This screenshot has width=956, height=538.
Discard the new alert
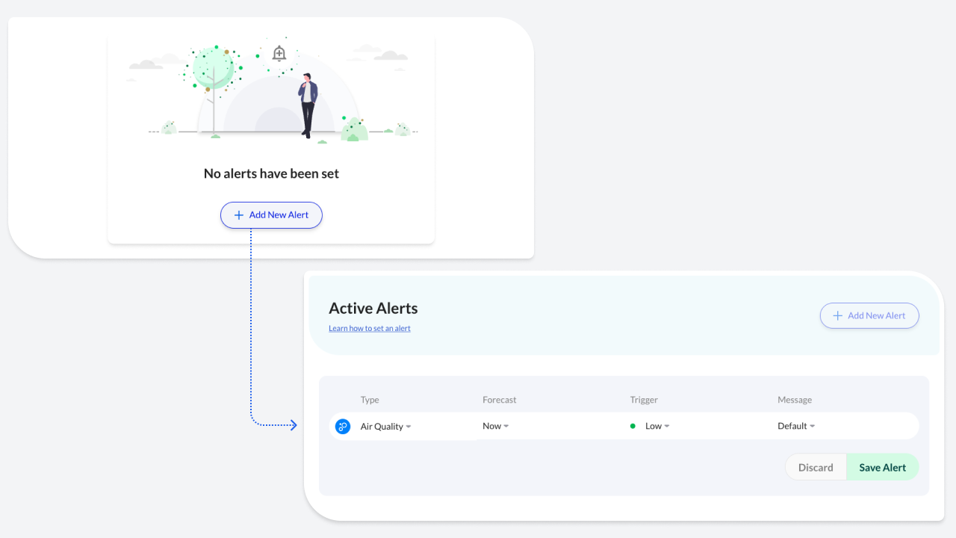point(816,468)
